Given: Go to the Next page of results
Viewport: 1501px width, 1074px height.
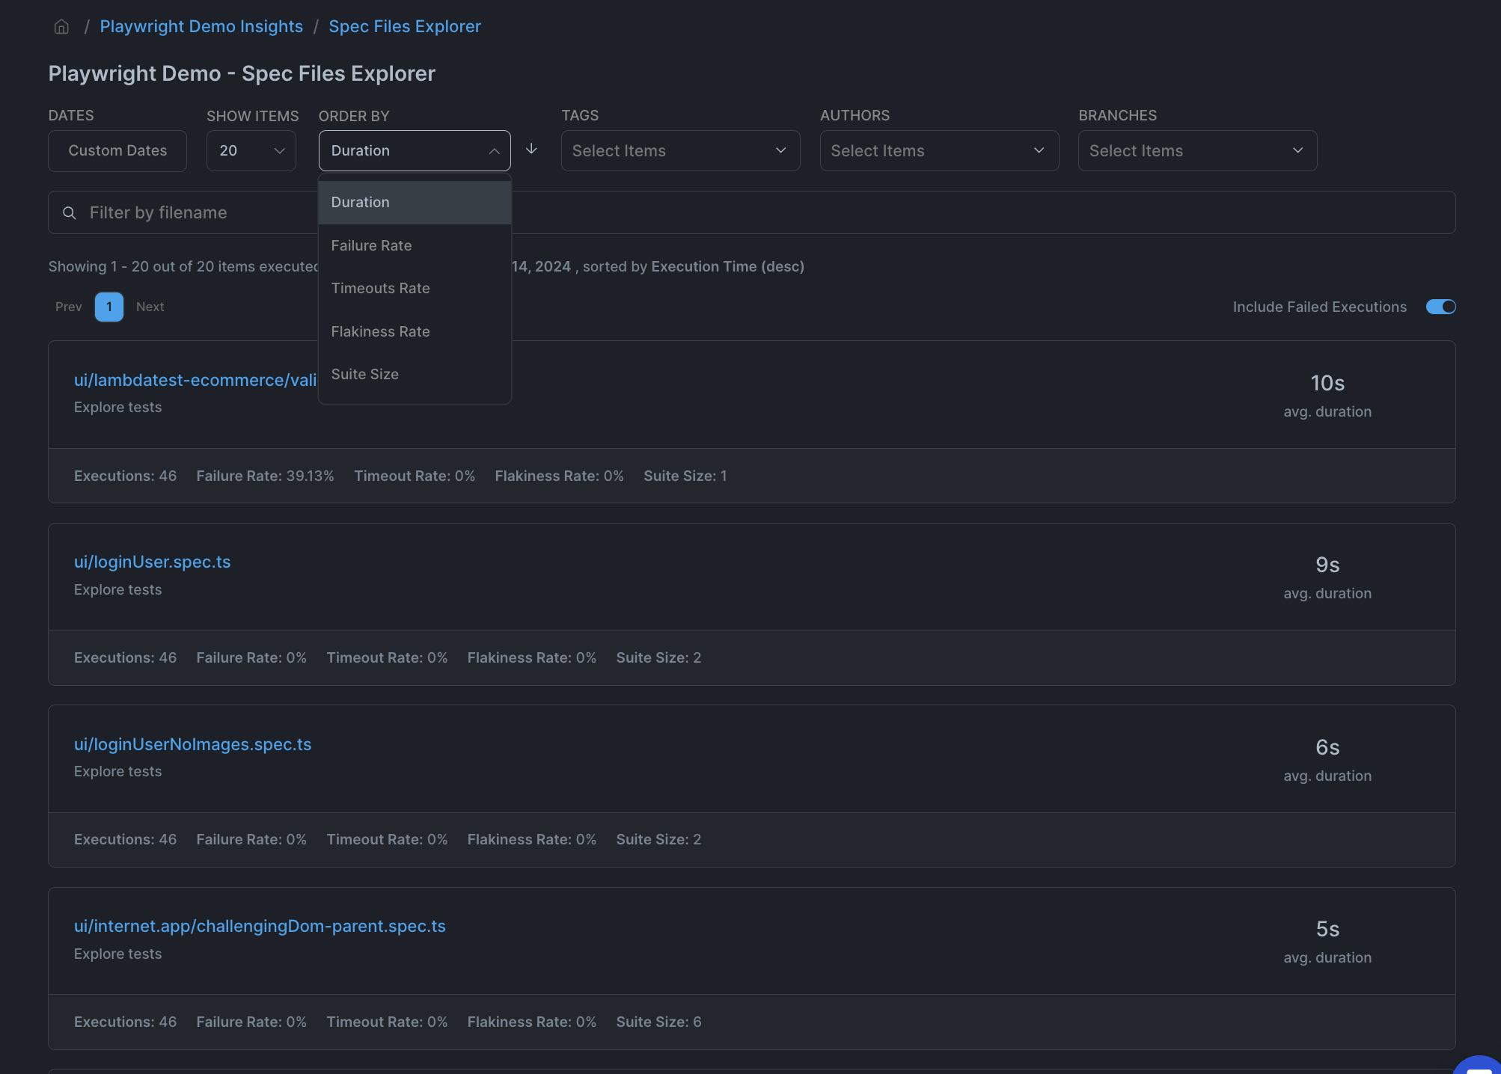Looking at the screenshot, I should (150, 307).
